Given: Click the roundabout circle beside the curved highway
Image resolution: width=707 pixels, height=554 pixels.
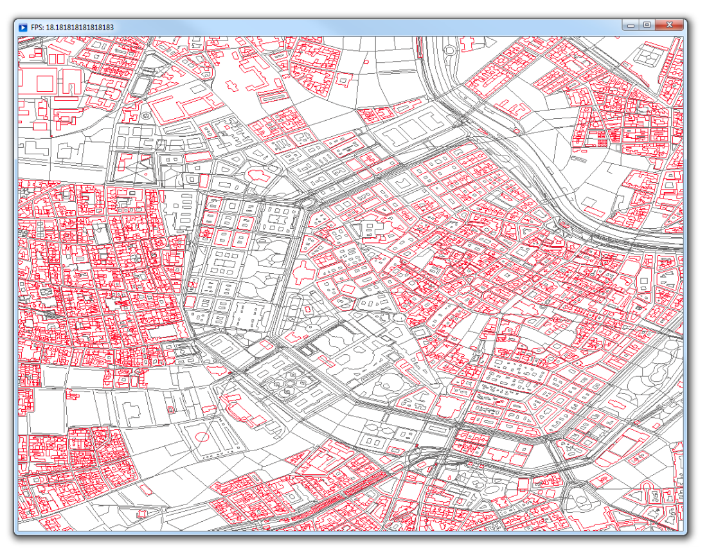Looking at the screenshot, I should pos(450,49).
